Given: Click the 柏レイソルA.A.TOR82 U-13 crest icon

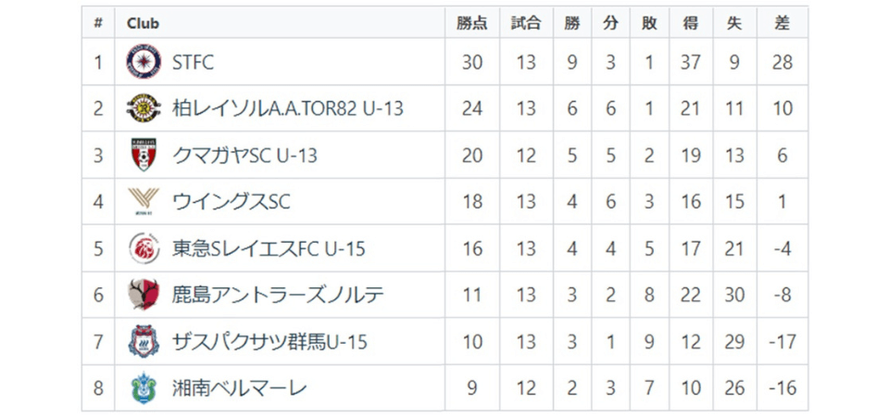Looking at the screenshot, I should click(144, 108).
